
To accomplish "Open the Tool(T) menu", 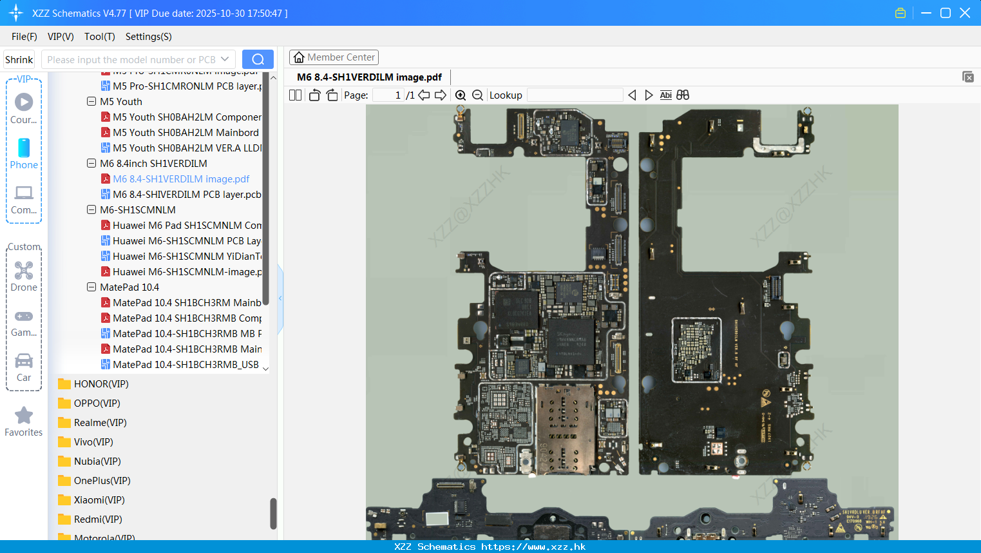I will (100, 37).
